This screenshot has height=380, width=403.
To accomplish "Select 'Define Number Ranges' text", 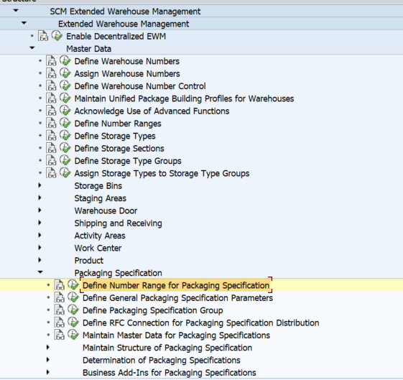I will tap(118, 124).
